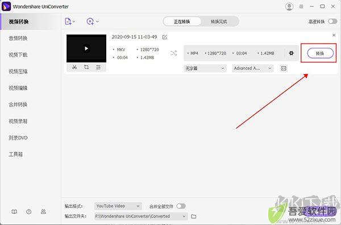Click the add file icon
Screen dimensions: 341x225
coord(68,22)
